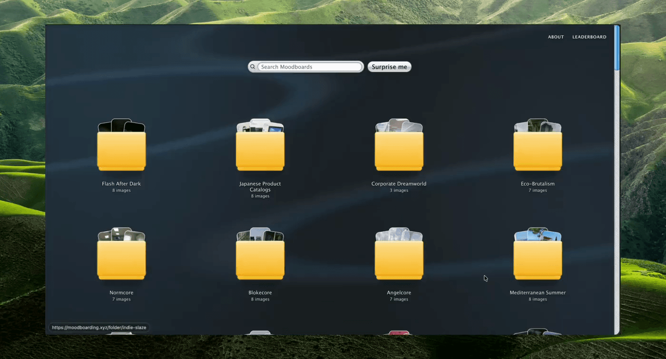This screenshot has height=359, width=666.
Task: Click the Angelcore label
Action: click(x=399, y=293)
